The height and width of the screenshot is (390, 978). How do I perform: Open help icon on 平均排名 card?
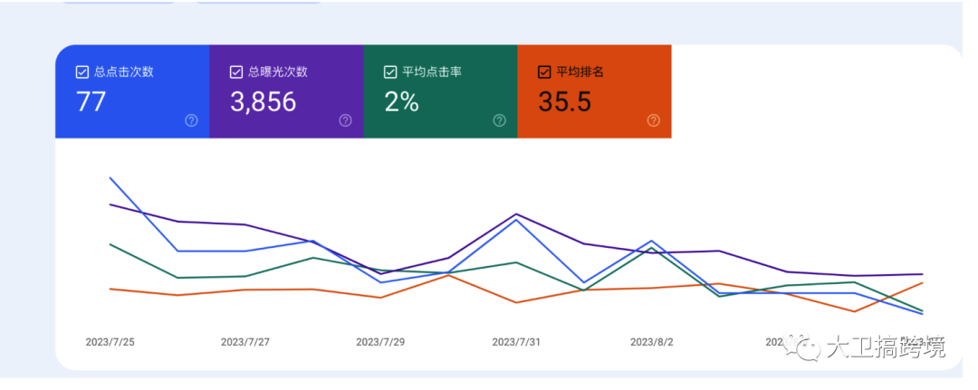(x=654, y=120)
